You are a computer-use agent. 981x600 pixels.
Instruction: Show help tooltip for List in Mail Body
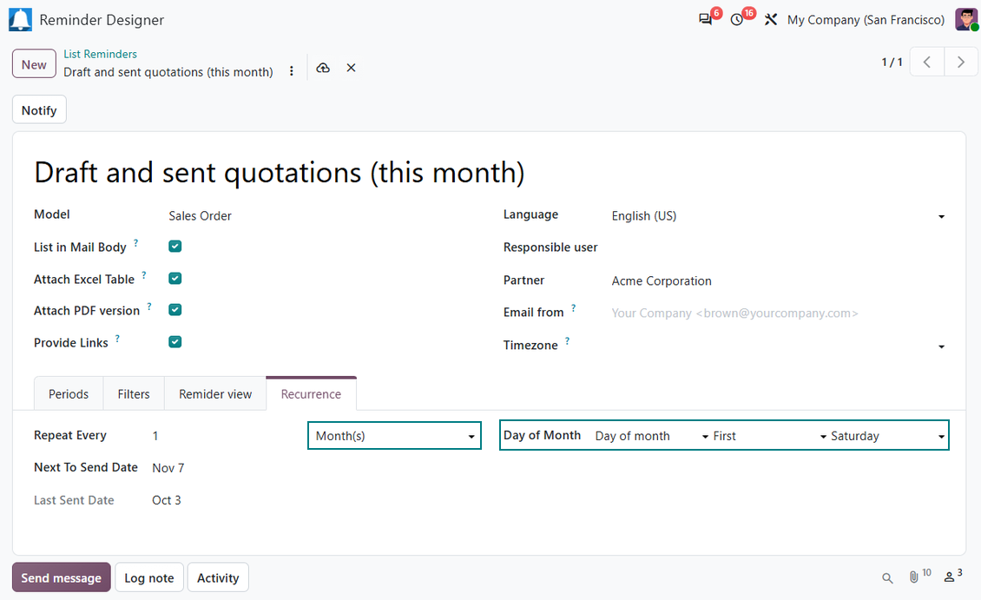point(135,243)
